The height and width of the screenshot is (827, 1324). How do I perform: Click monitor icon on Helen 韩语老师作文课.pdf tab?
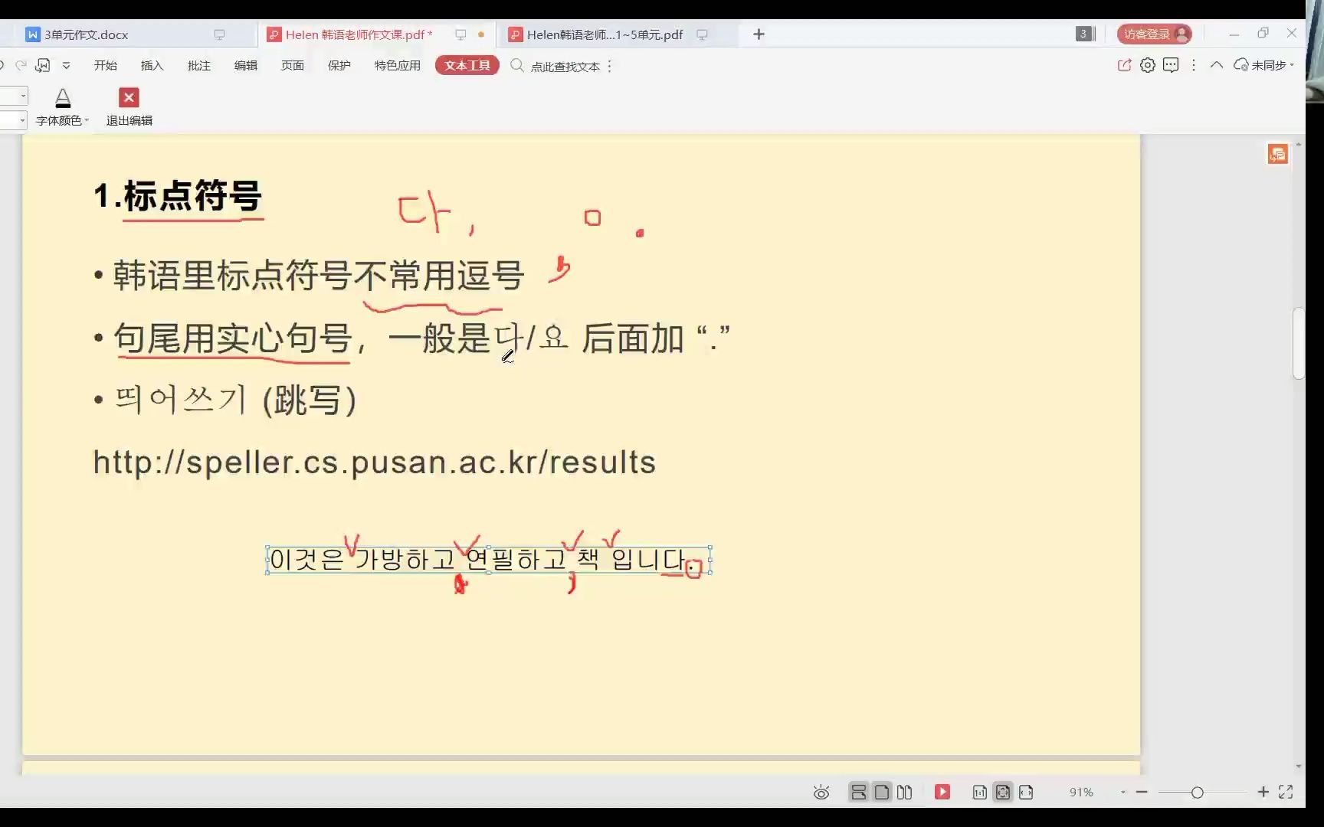click(460, 34)
